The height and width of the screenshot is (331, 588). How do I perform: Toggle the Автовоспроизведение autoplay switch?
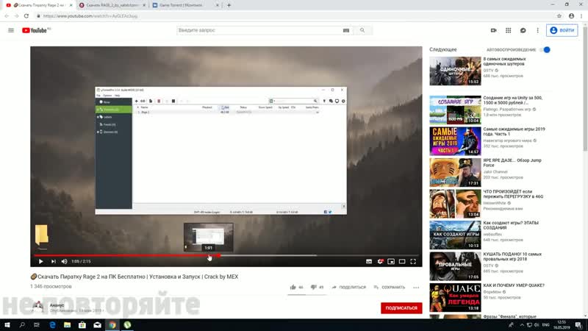(545, 49)
